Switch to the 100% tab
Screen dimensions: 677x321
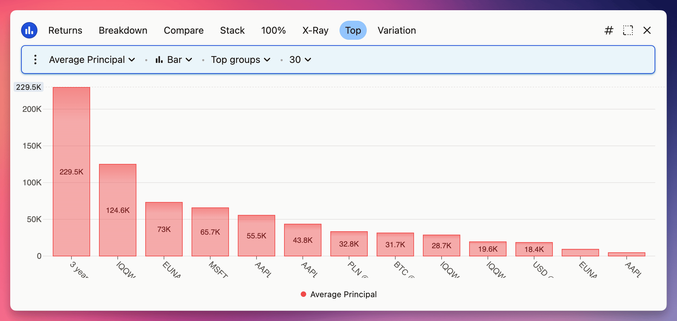[274, 30]
